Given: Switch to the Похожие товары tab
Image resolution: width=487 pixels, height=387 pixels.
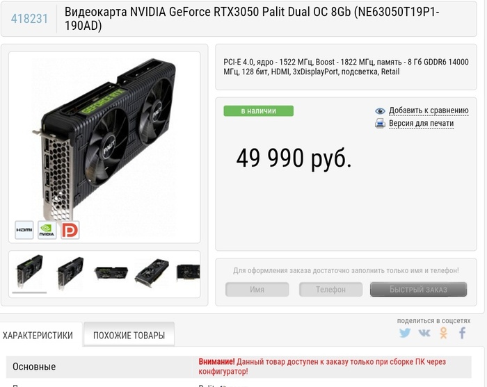Looking at the screenshot, I should point(129,335).
